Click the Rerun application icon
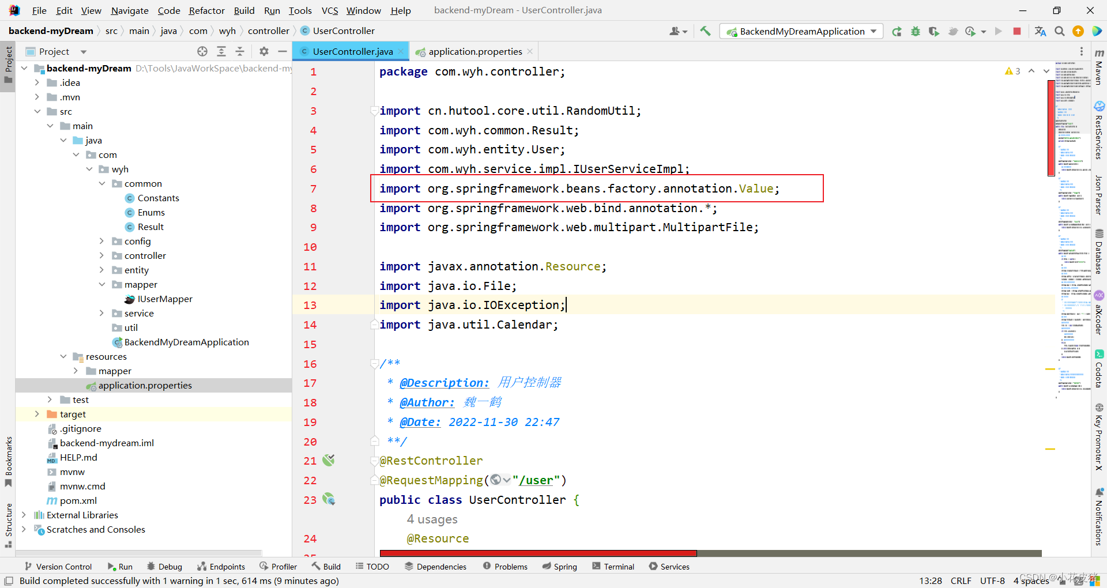Image resolution: width=1107 pixels, height=588 pixels. (x=897, y=31)
